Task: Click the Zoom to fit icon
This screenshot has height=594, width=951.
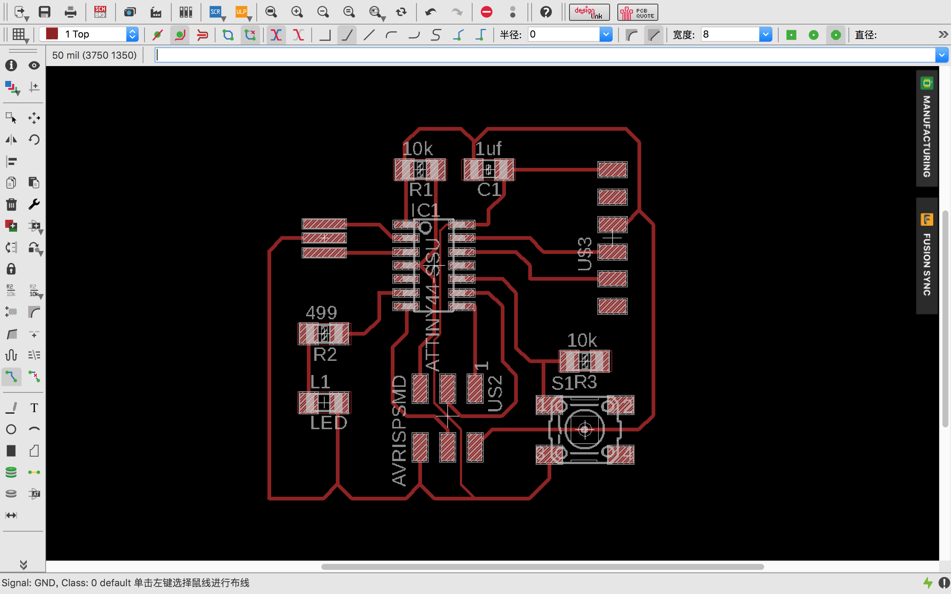Action: pos(271,12)
